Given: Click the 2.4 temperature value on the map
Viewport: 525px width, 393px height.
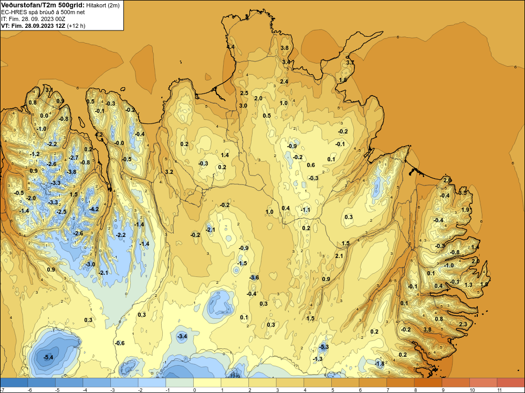Looking at the screenshot, I should click(284, 81).
